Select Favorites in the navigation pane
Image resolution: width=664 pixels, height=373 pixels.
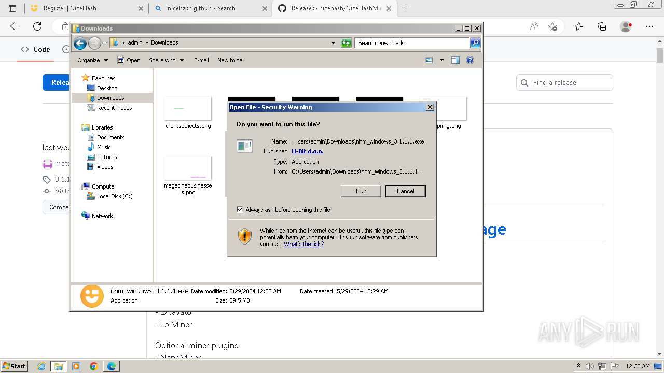click(103, 78)
